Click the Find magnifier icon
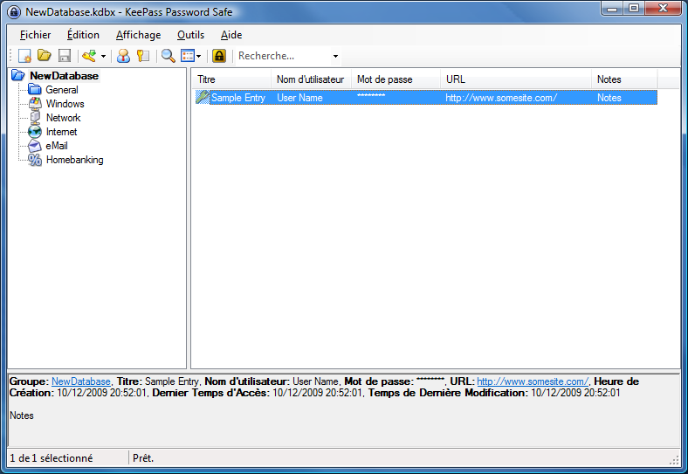688x474 pixels. pos(168,56)
